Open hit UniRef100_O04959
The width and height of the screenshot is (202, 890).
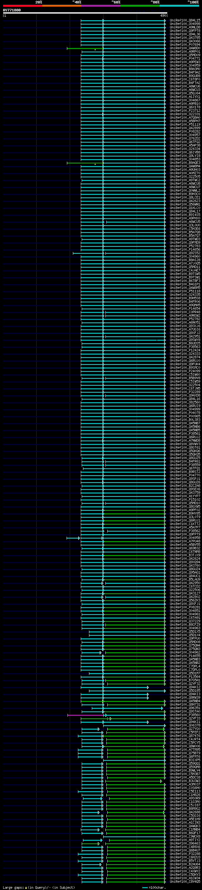coord(185,66)
